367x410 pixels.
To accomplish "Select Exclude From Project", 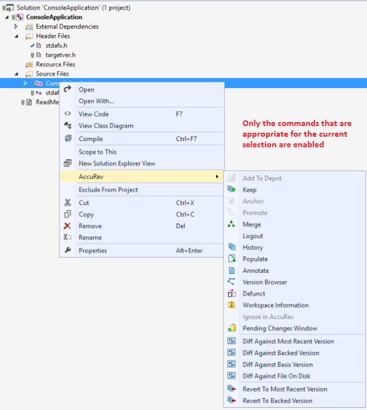I will click(x=108, y=190).
